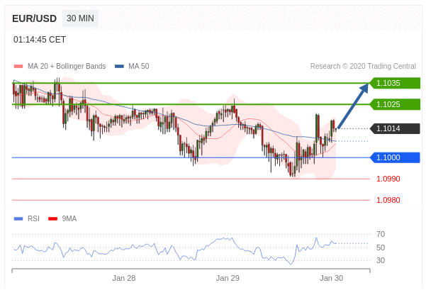426x295 pixels.
Task: Click the MA 50 legend color swatch
Action: pyautogui.click(x=119, y=67)
